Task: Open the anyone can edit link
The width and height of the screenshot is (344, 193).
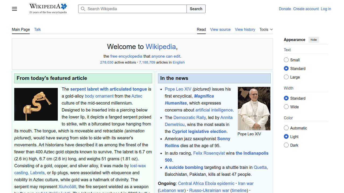Action: [x=166, y=56]
